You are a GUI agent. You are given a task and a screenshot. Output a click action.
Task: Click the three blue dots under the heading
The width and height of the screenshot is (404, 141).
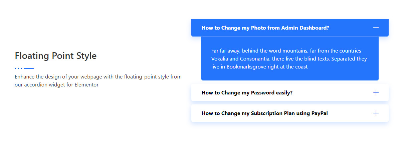pyautogui.click(x=18, y=69)
